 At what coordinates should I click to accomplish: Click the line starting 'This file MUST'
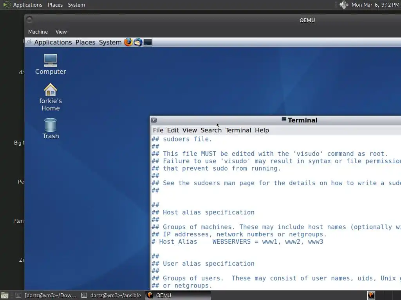coord(270,154)
